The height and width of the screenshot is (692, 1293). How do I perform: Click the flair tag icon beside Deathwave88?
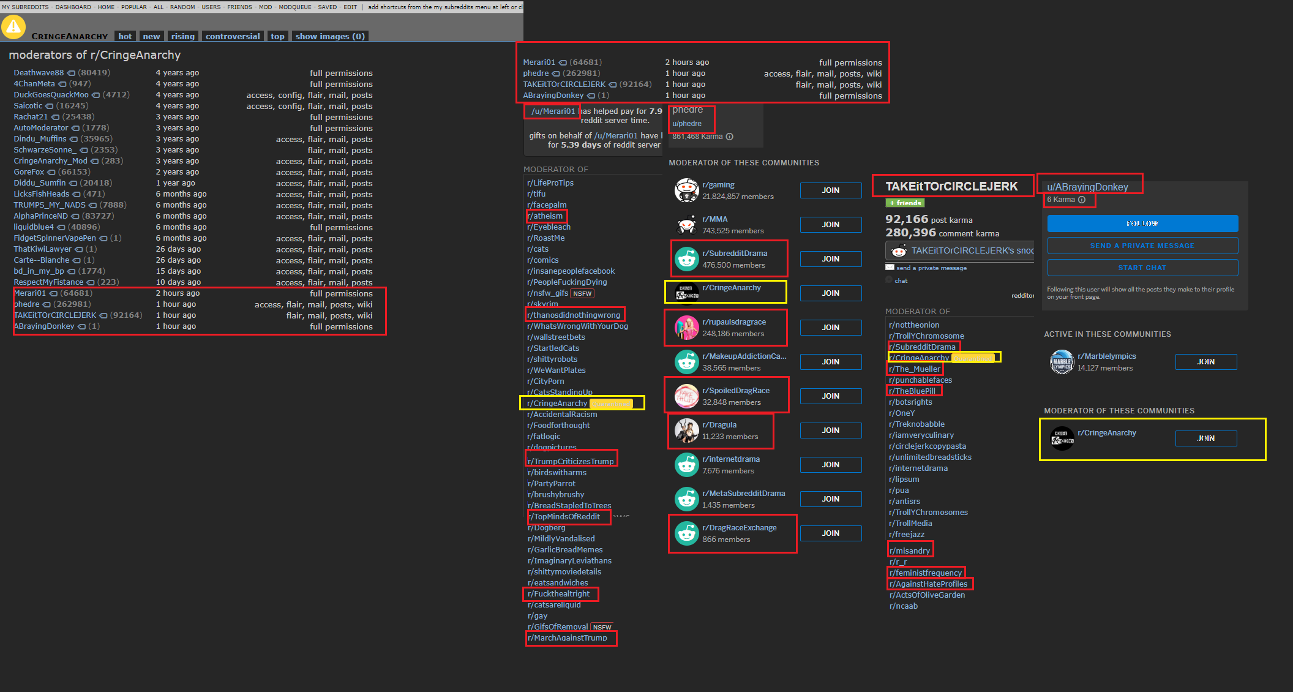71,73
